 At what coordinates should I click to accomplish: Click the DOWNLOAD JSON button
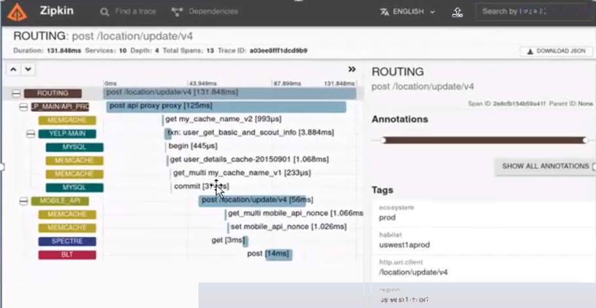(557, 51)
